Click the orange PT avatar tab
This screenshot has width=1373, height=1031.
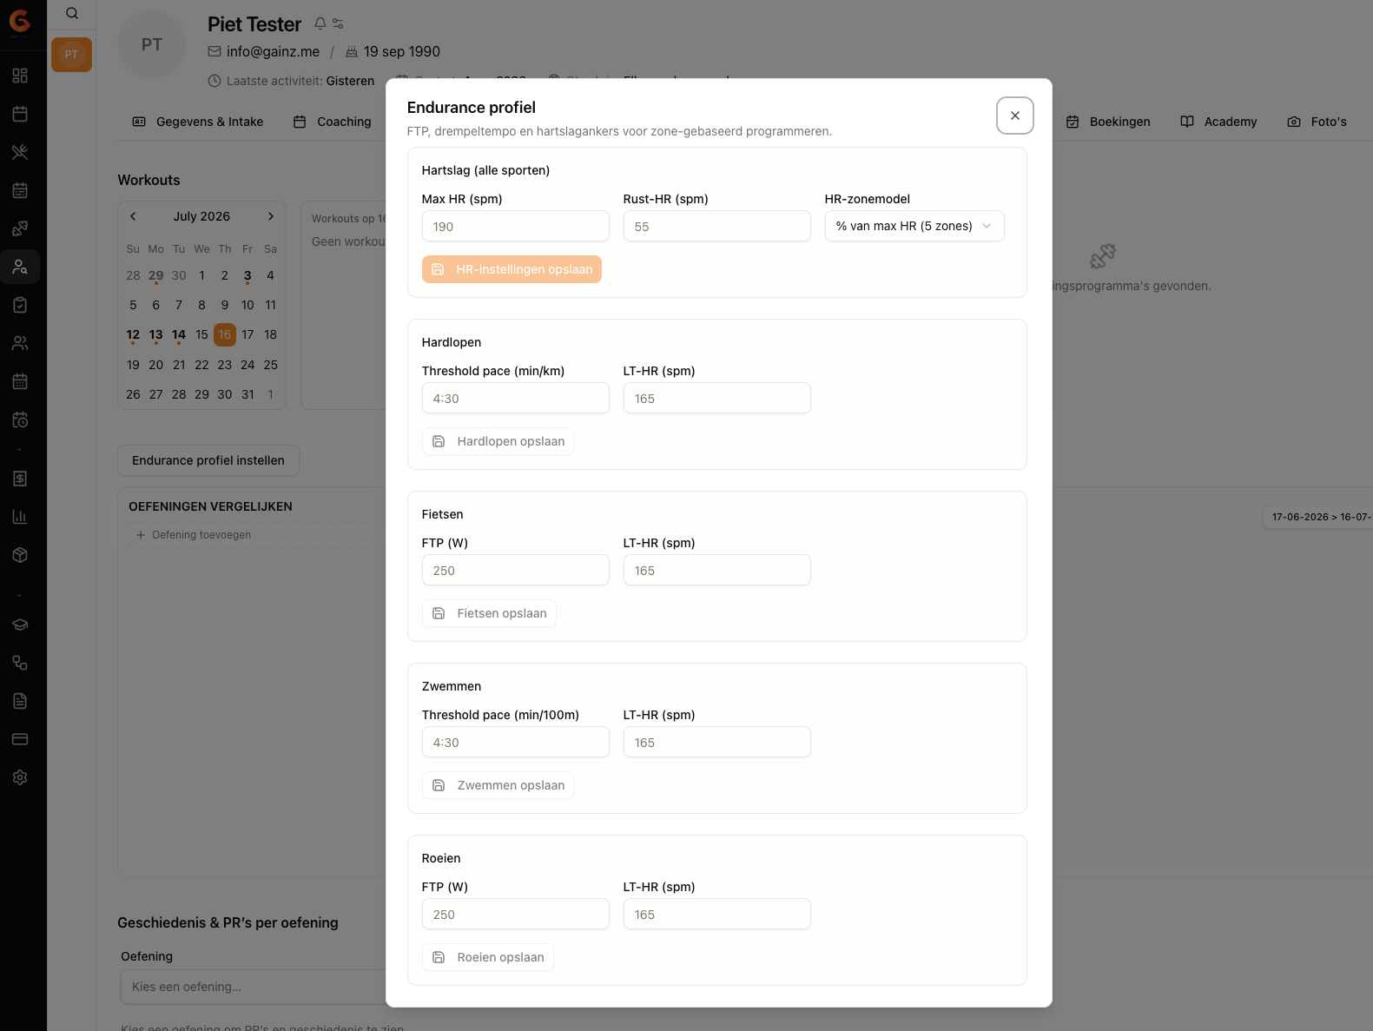(x=71, y=55)
